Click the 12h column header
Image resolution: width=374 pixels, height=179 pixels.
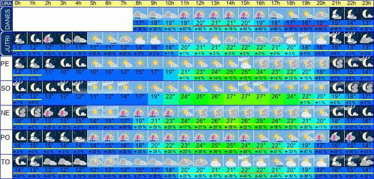[x=200, y=3]
